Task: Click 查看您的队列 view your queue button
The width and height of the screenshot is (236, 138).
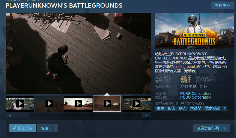Action: 211,128
